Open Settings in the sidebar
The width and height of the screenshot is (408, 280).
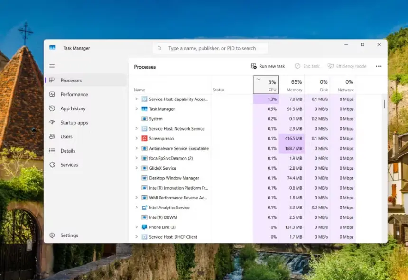69,235
